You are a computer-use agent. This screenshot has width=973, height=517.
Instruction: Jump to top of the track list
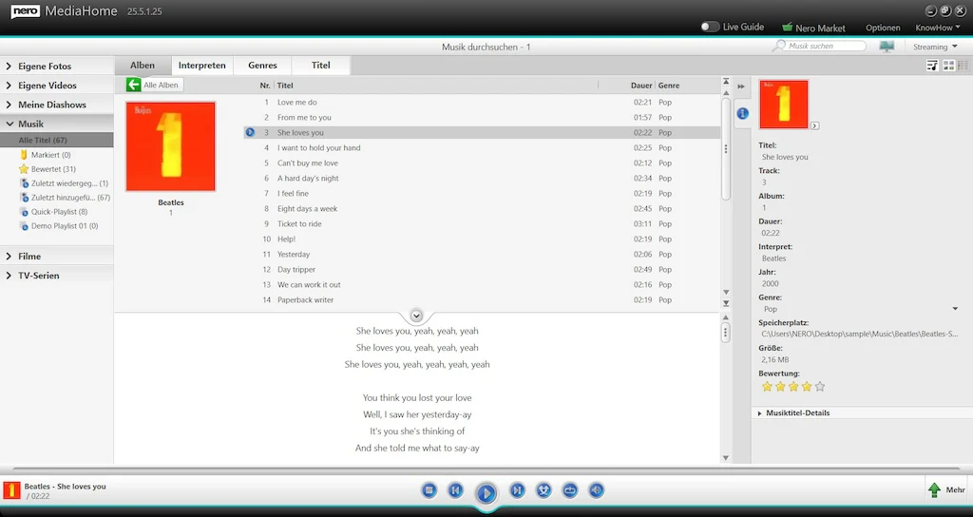pos(726,82)
